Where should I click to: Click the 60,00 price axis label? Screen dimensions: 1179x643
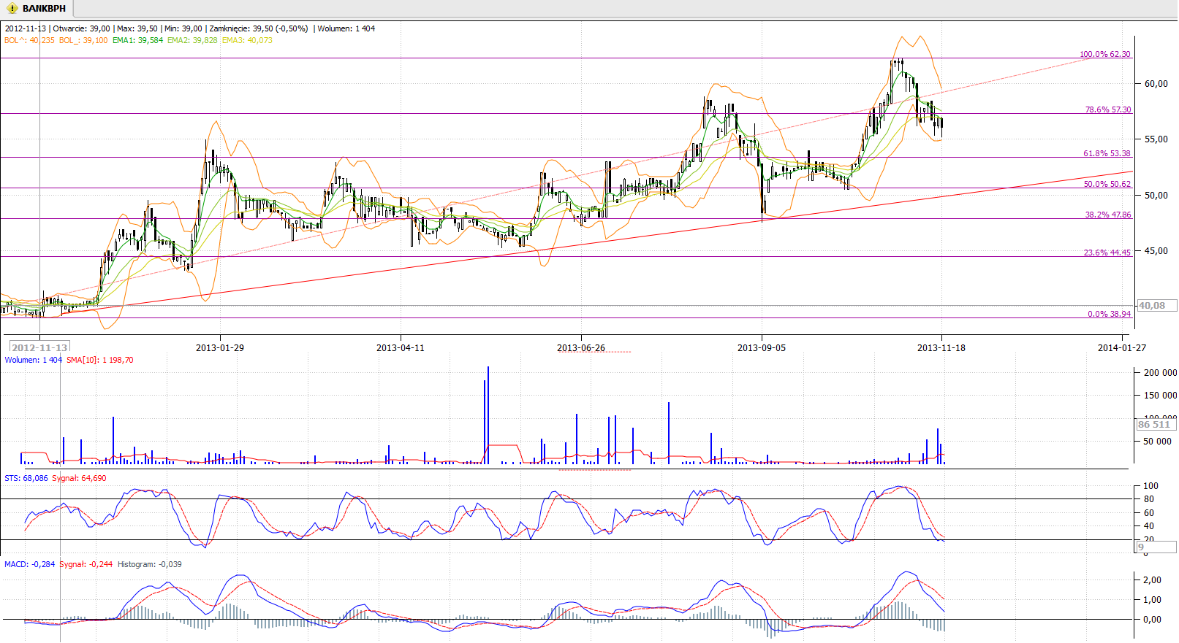1156,84
